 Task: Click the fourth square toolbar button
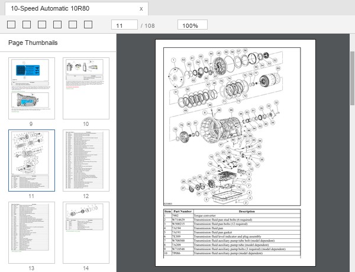[x=57, y=25]
